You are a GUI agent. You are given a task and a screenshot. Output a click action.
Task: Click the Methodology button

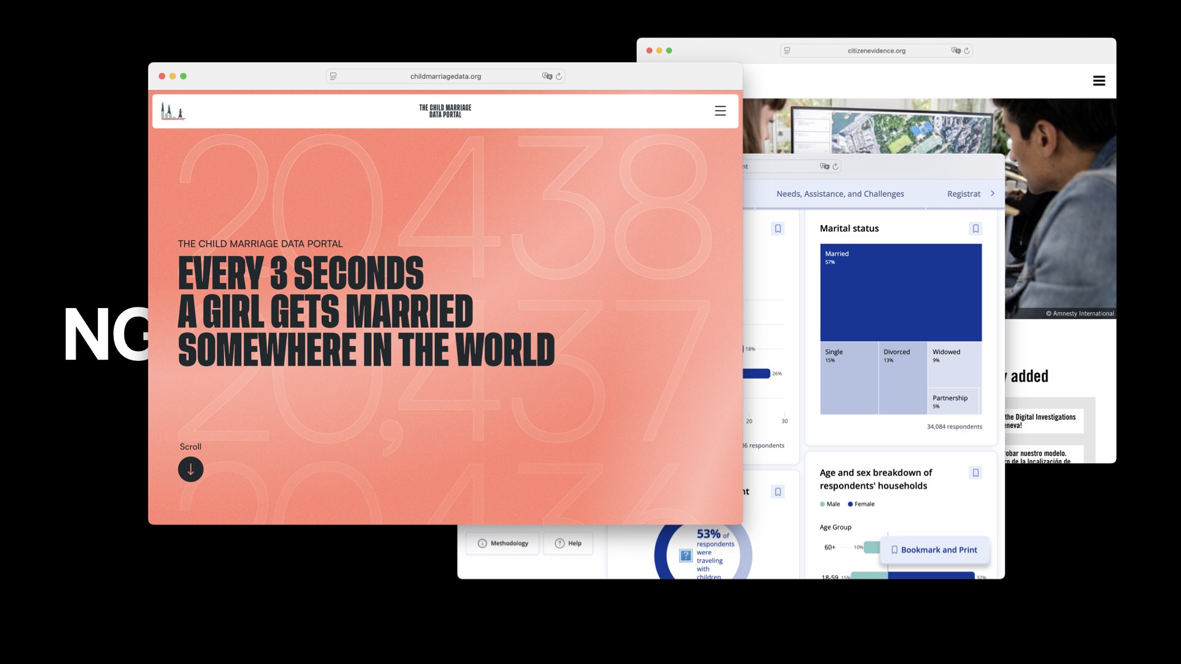point(503,543)
